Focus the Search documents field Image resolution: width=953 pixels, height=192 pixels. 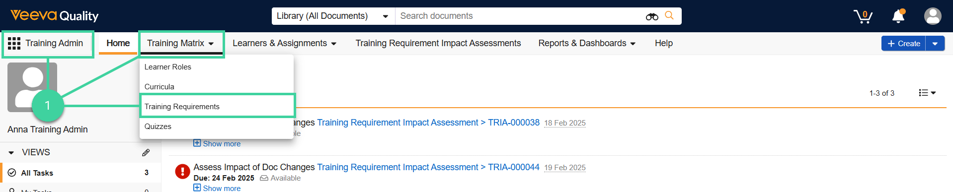(x=519, y=16)
